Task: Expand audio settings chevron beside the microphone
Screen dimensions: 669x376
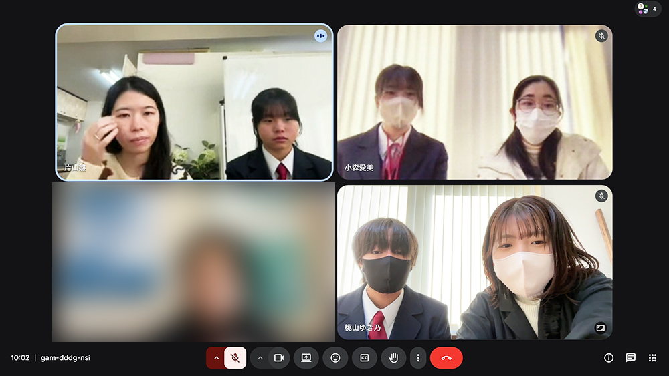Action: click(x=216, y=358)
